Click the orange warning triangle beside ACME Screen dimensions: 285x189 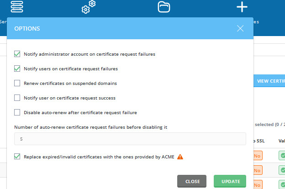[180, 157]
